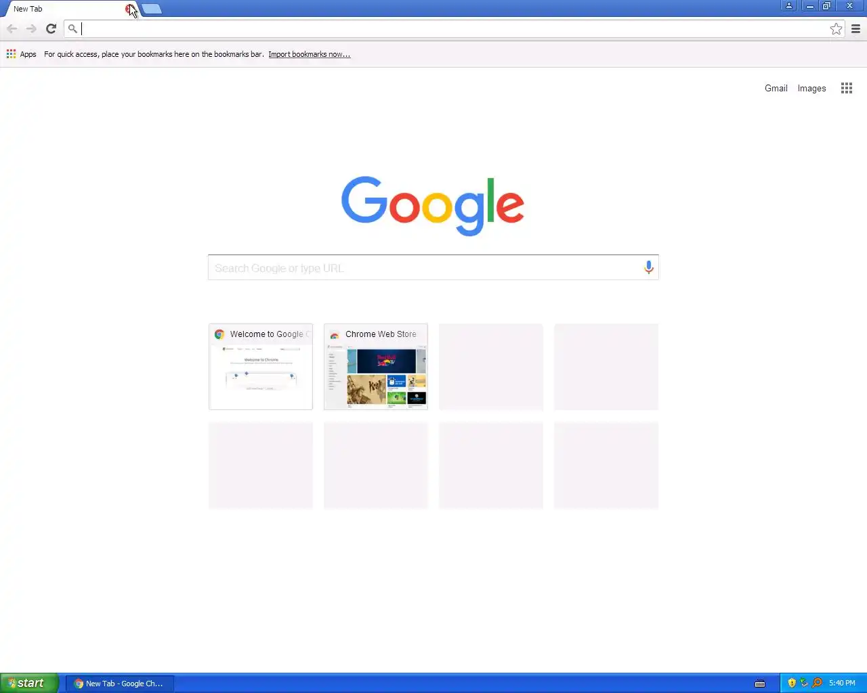Open the Apps shortcut in bookmarks bar
Viewport: 867px width, 693px height.
point(22,54)
